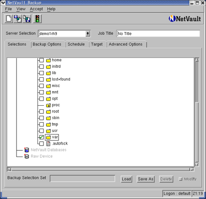
Task: Click the Load selection set toolbar icon
Action: pyautogui.click(x=18, y=19)
